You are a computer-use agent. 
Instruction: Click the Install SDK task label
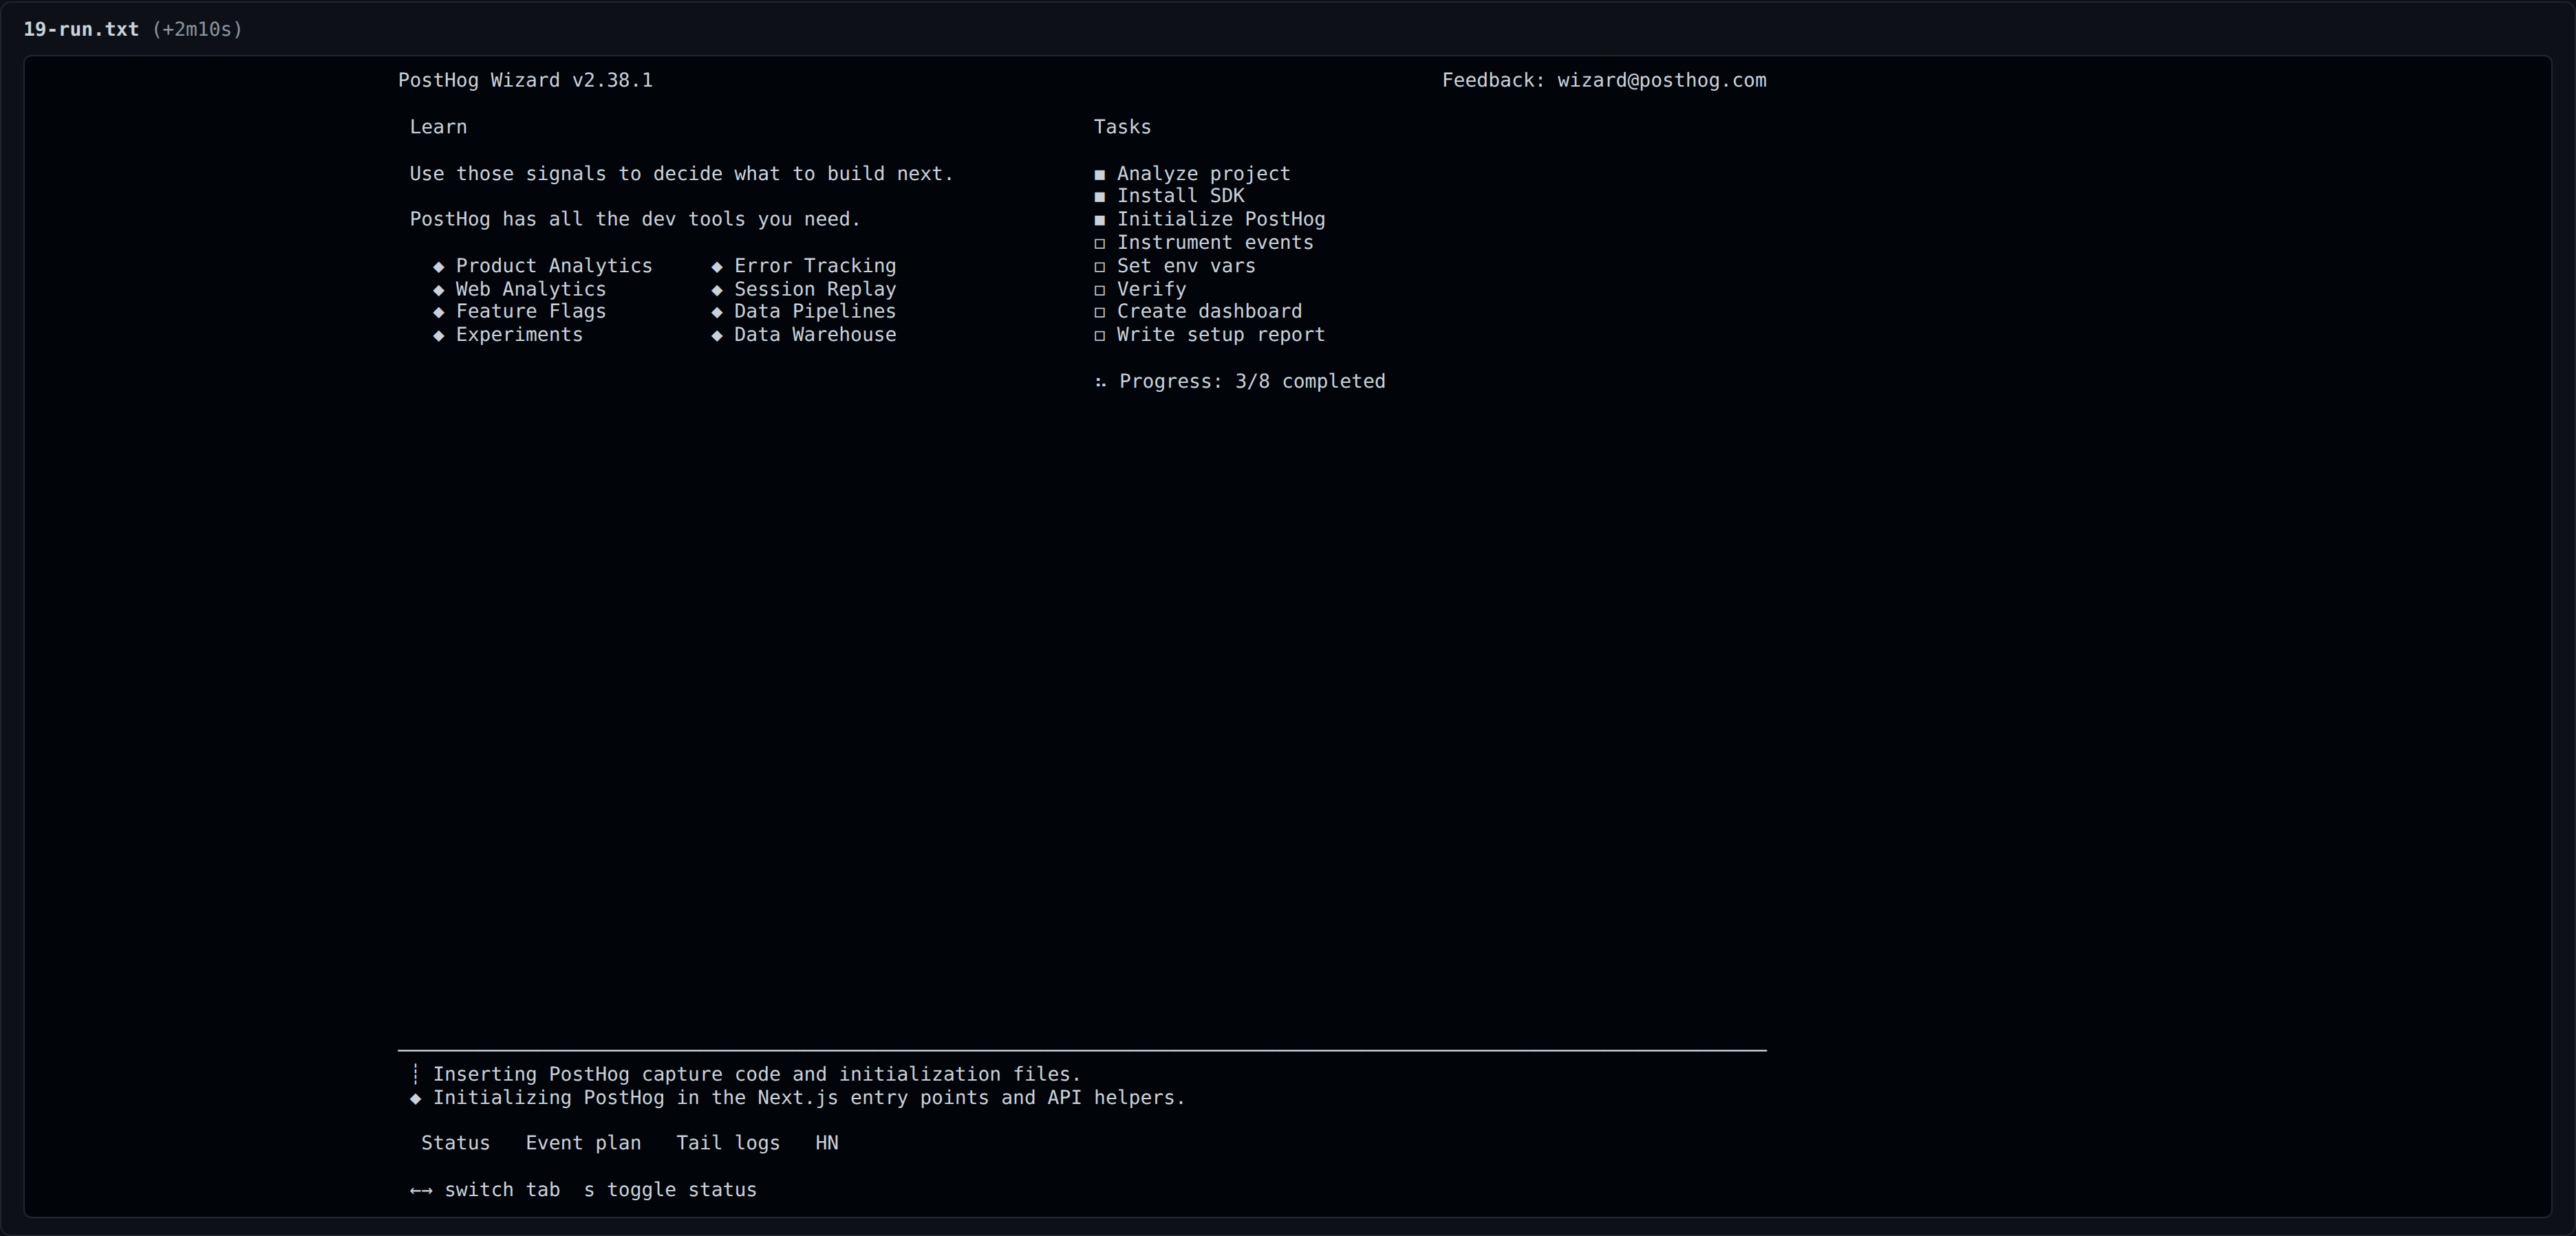pos(1180,196)
